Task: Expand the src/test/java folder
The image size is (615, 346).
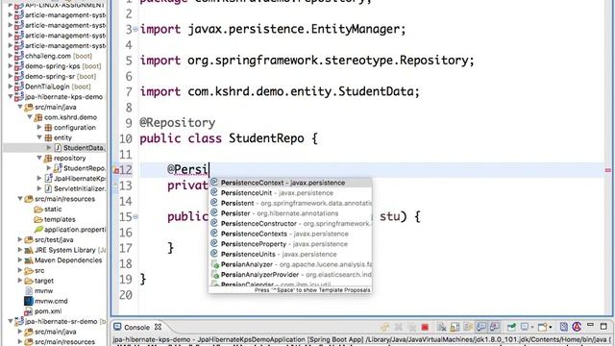Action: [20, 239]
